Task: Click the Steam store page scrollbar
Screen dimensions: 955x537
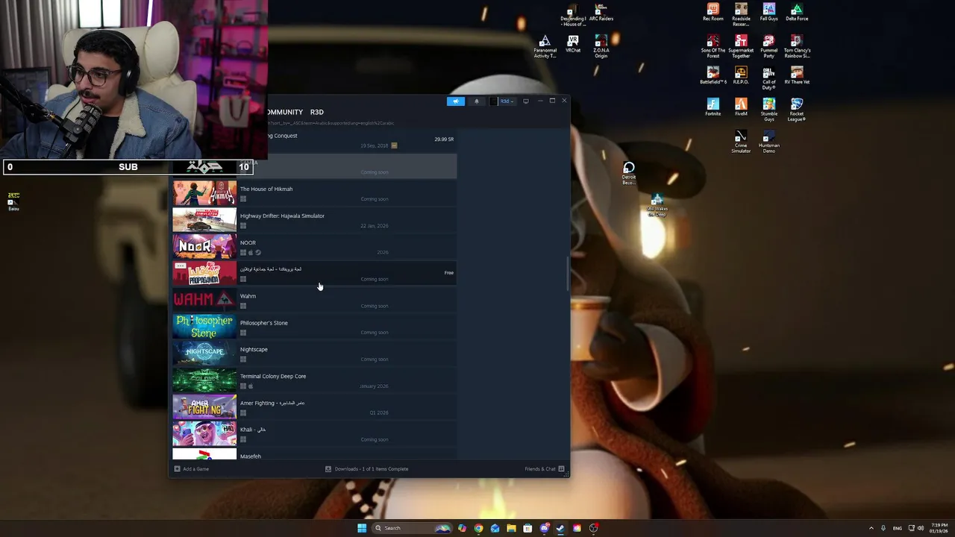Action: (x=568, y=274)
